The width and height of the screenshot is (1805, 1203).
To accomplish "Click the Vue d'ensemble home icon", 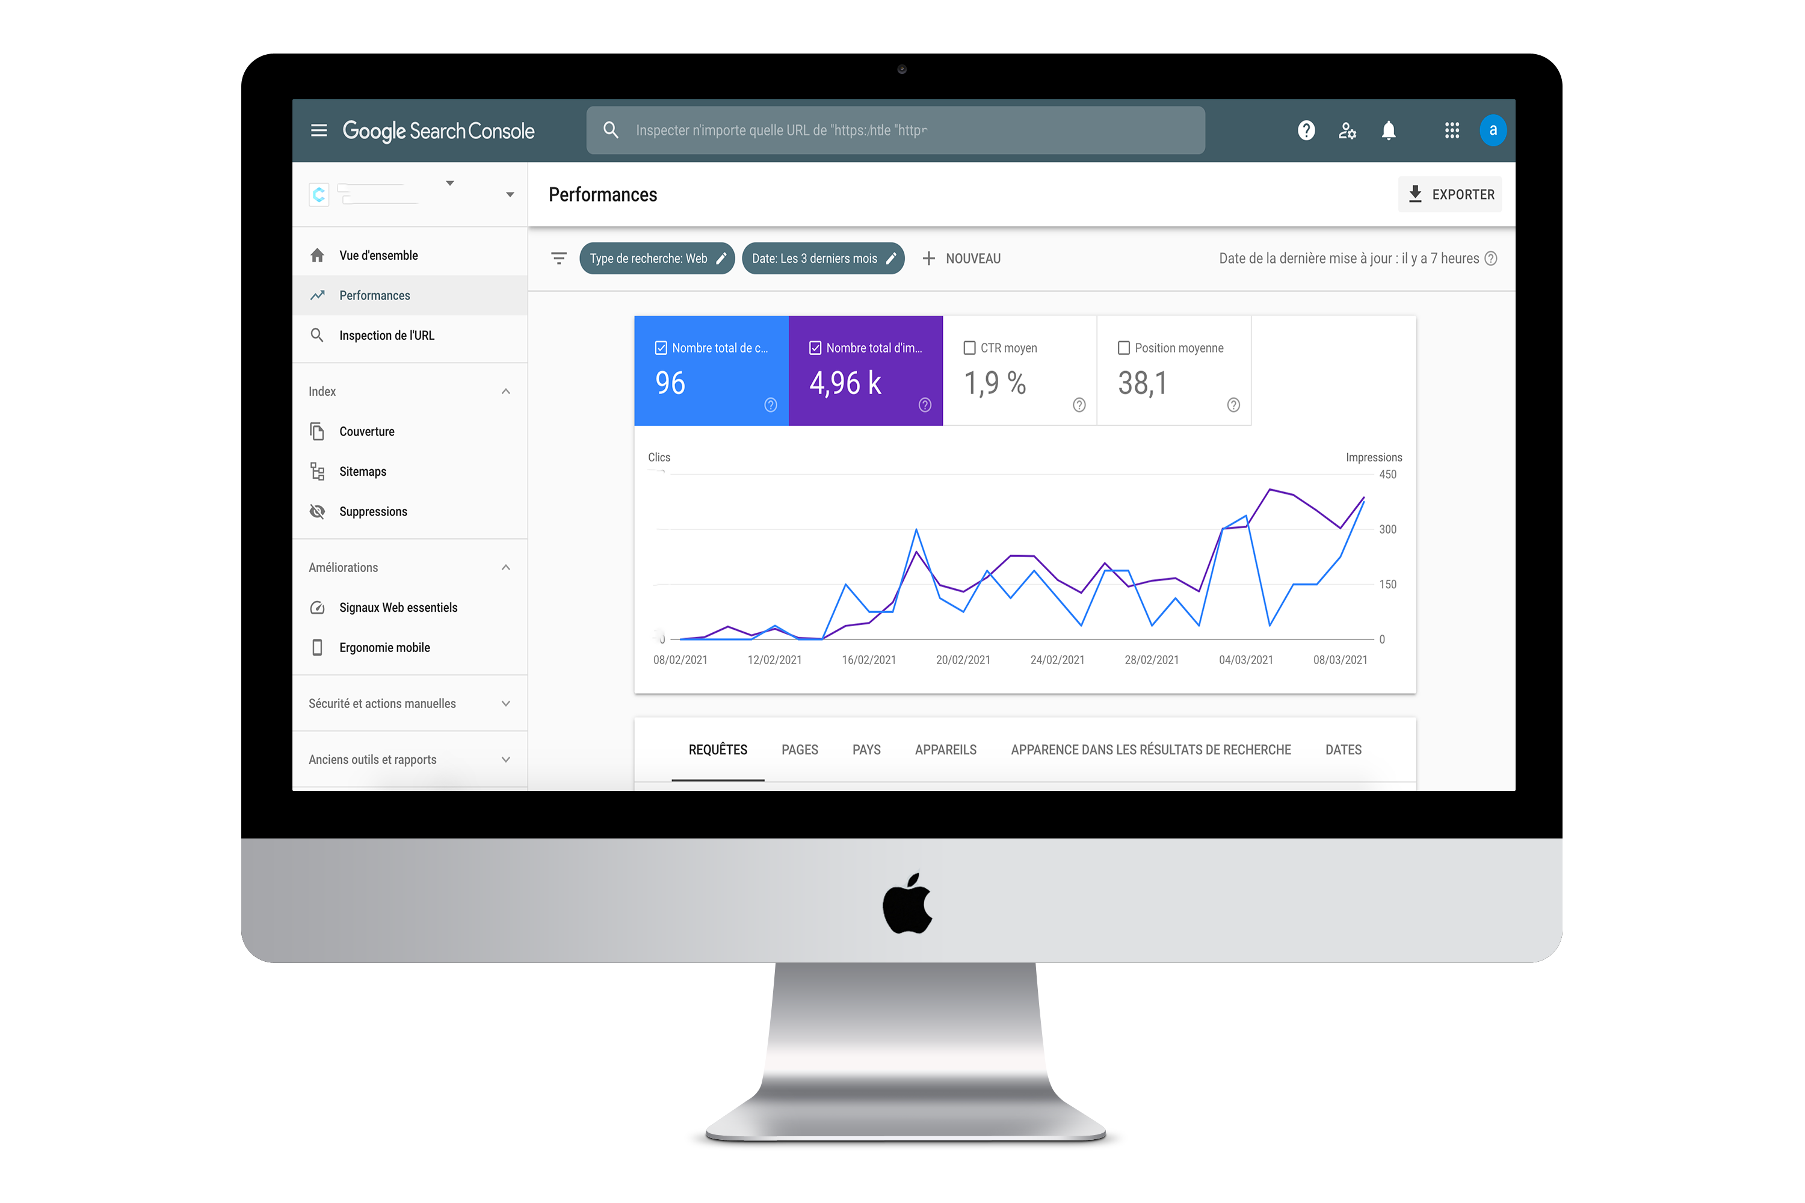I will [318, 255].
